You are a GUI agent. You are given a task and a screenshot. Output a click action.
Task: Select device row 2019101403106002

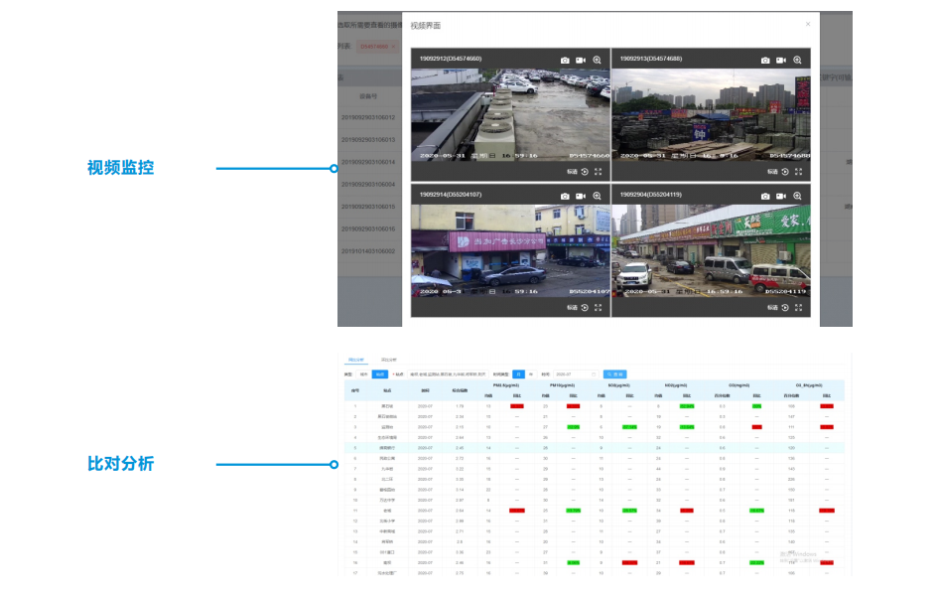click(x=369, y=251)
